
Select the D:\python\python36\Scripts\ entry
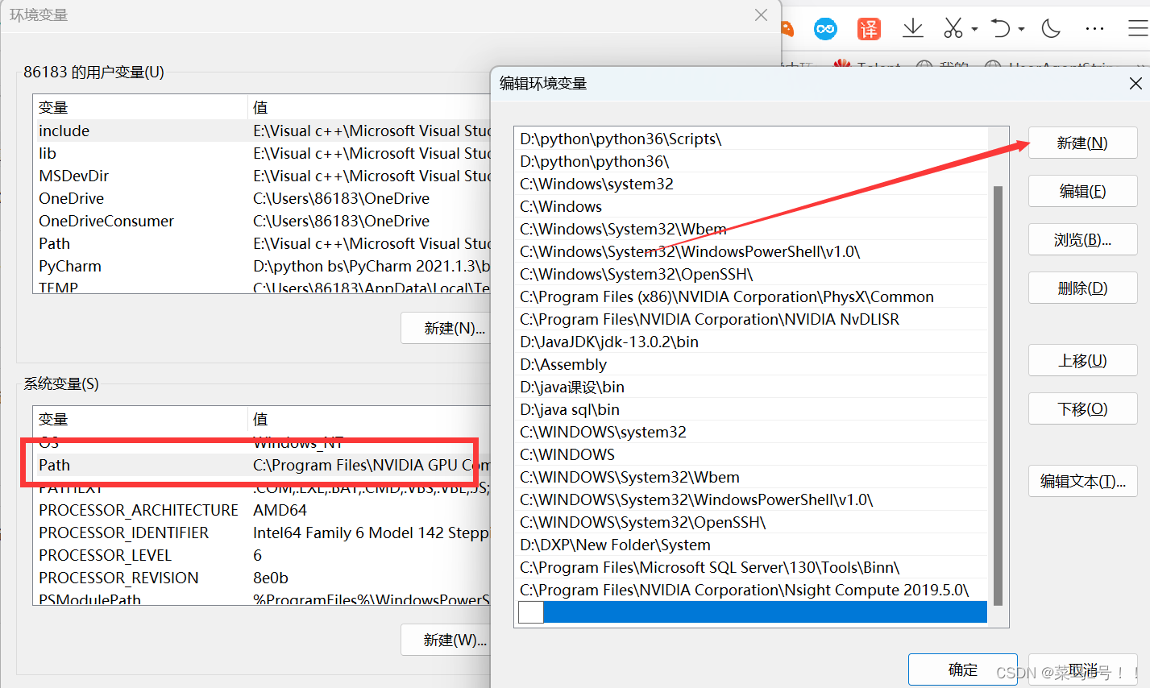pos(753,139)
